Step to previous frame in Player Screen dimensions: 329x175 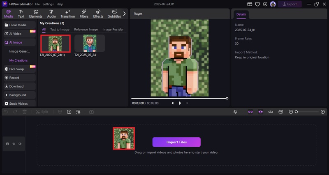pos(173,103)
